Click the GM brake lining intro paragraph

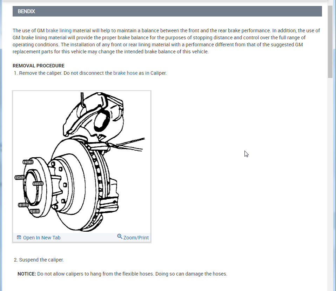pyautogui.click(x=167, y=41)
